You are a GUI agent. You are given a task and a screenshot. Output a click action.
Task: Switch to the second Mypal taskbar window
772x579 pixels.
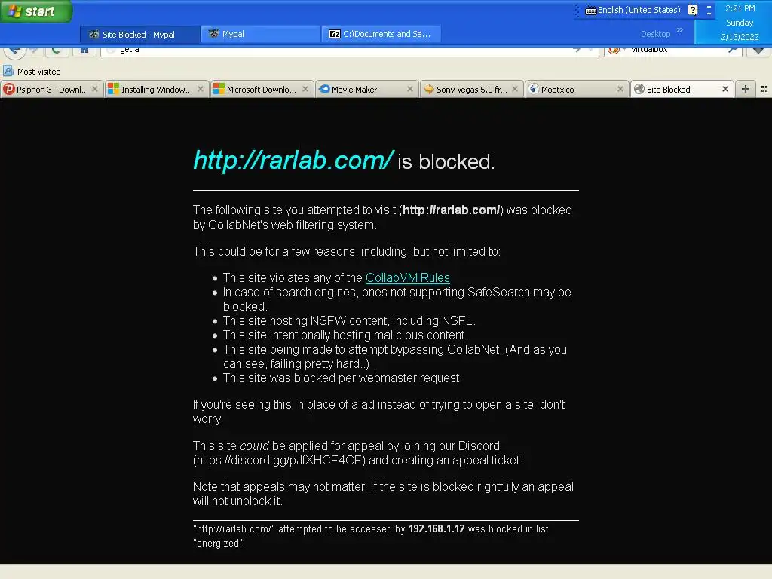(260, 34)
